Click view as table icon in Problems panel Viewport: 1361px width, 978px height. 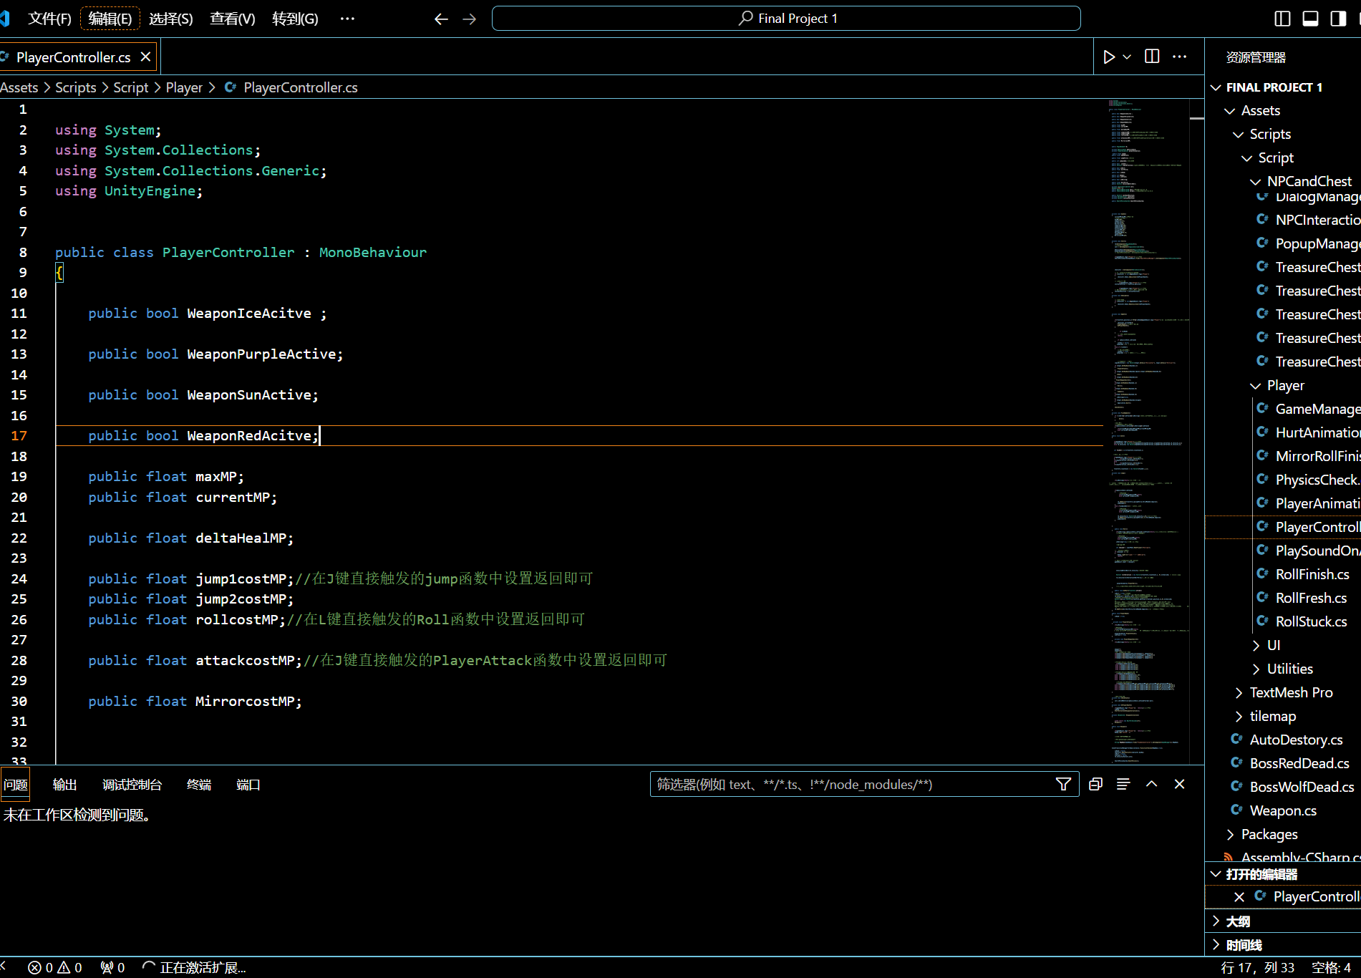1123,785
